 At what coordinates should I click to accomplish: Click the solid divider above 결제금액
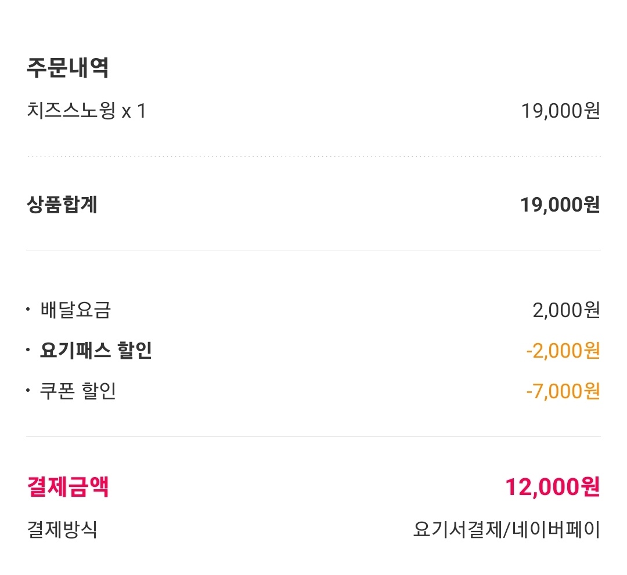(x=313, y=436)
